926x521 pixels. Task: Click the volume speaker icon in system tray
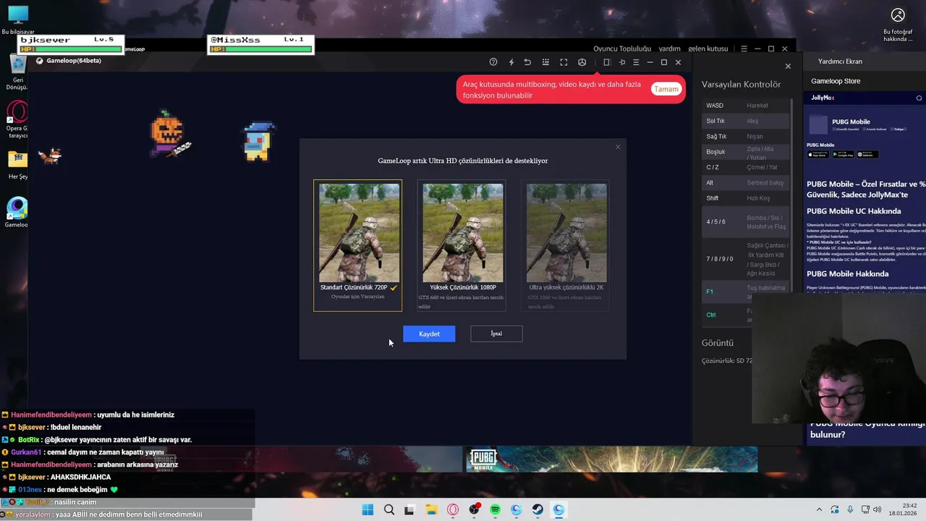pos(878,509)
